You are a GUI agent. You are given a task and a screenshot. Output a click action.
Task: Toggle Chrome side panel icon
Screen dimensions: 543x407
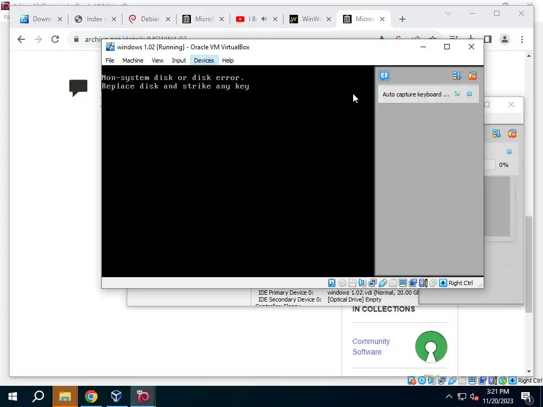click(x=488, y=39)
